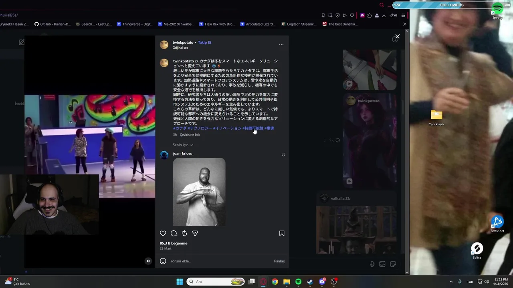Open Steam from the taskbar
The image size is (513, 288).
[x=310, y=282]
